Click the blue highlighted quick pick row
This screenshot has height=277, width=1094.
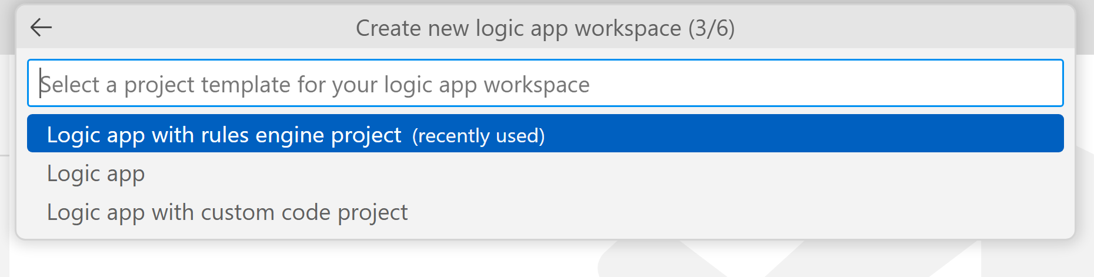click(545, 134)
